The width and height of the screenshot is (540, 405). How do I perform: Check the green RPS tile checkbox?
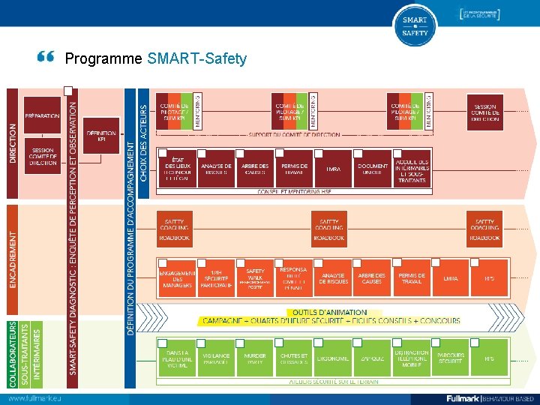coord(475,343)
